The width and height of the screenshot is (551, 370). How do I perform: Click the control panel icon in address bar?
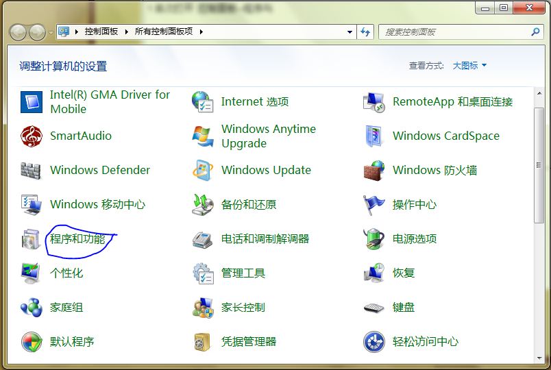pyautogui.click(x=64, y=32)
